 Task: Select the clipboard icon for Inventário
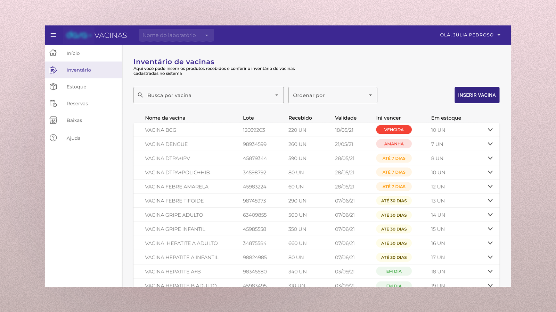click(x=53, y=70)
